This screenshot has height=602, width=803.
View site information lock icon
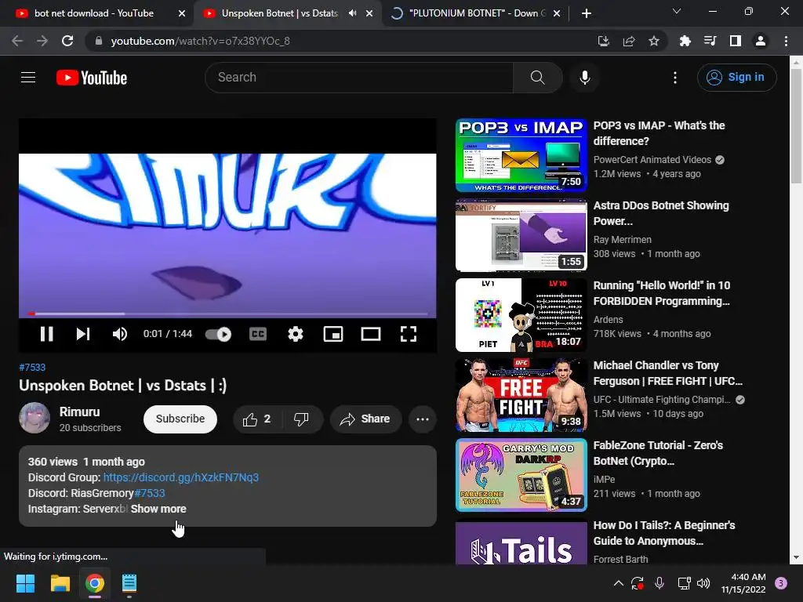(99, 41)
